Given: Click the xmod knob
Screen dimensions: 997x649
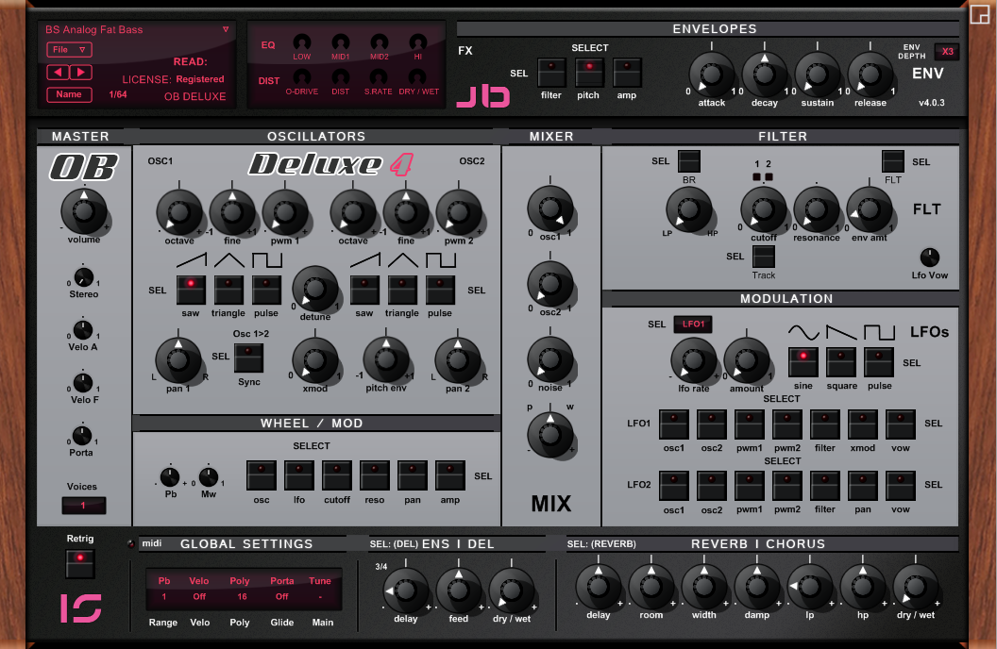Looking at the screenshot, I should tap(314, 360).
